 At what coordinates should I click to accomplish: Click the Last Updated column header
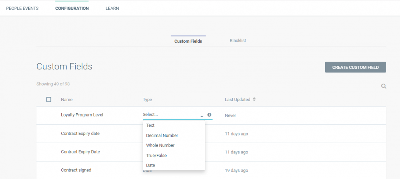click(237, 99)
